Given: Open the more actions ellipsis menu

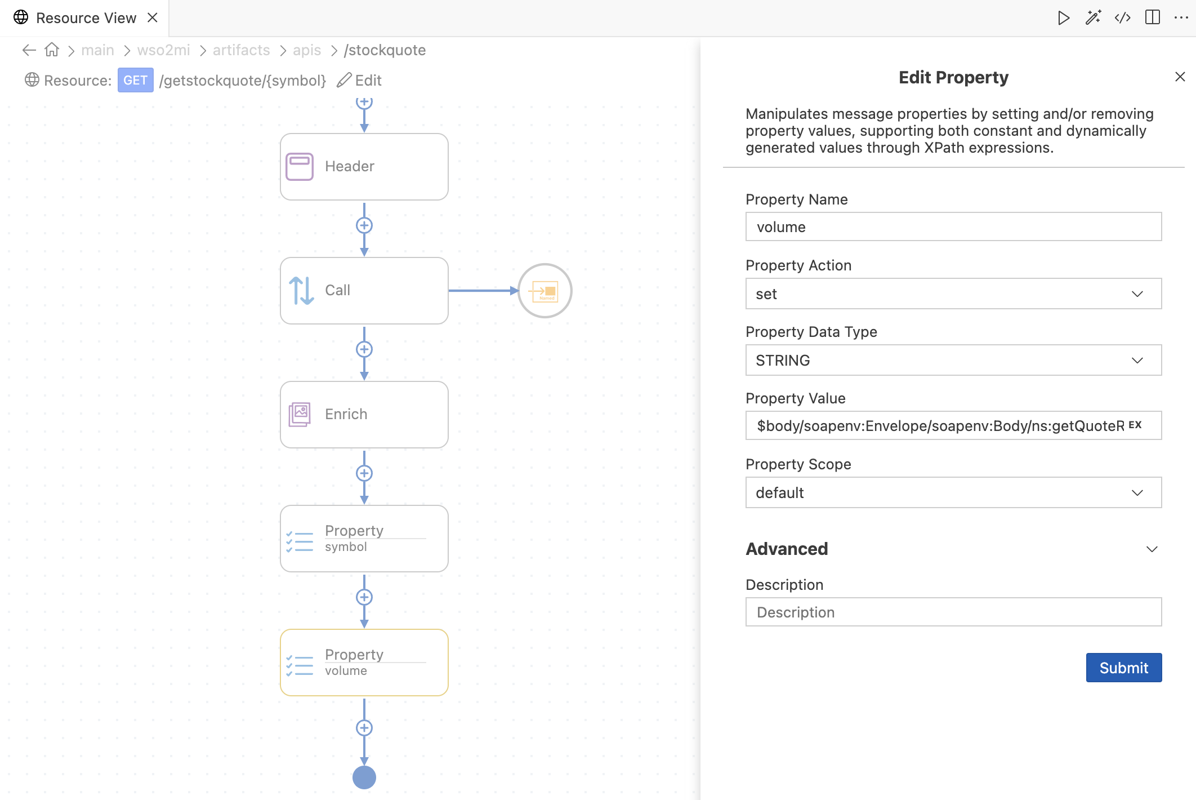Looking at the screenshot, I should [1181, 18].
